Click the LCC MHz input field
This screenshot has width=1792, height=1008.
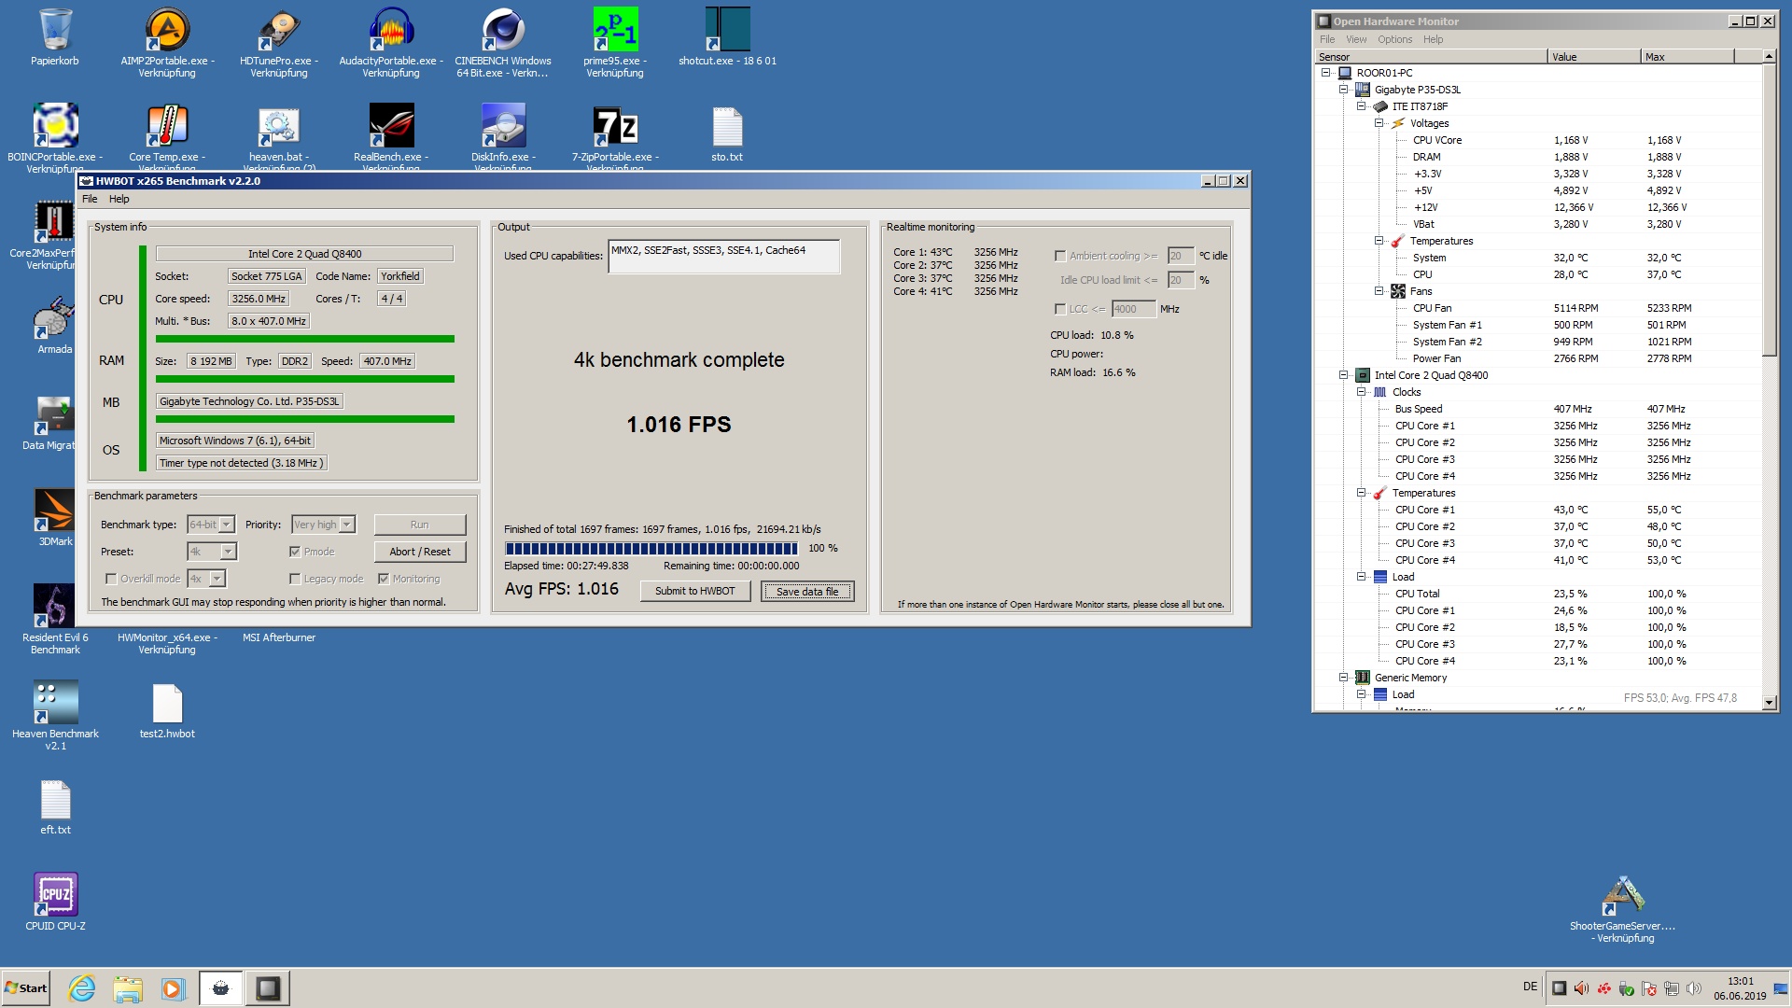(x=1133, y=309)
